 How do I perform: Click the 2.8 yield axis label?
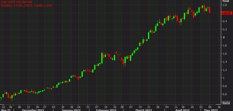[x=224, y=5]
